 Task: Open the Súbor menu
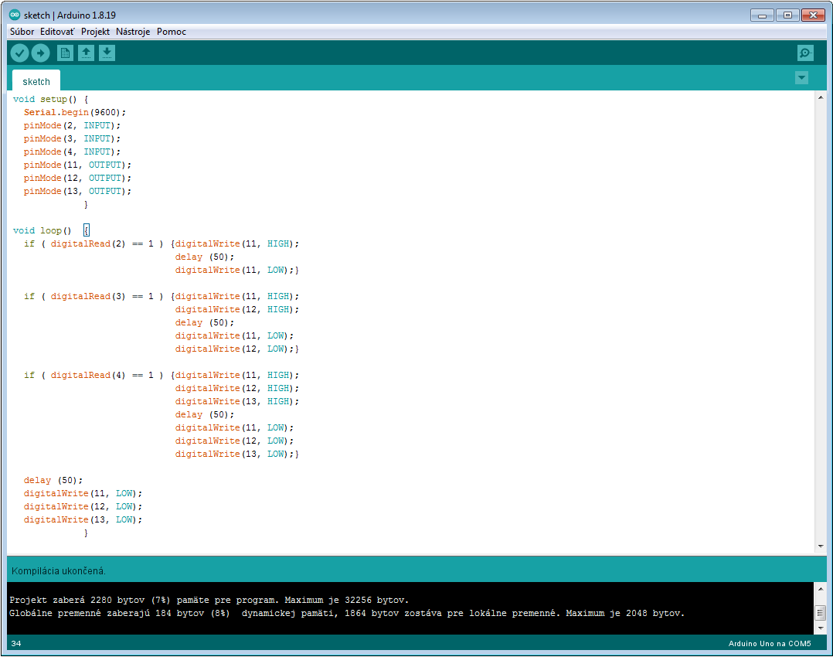click(x=22, y=32)
